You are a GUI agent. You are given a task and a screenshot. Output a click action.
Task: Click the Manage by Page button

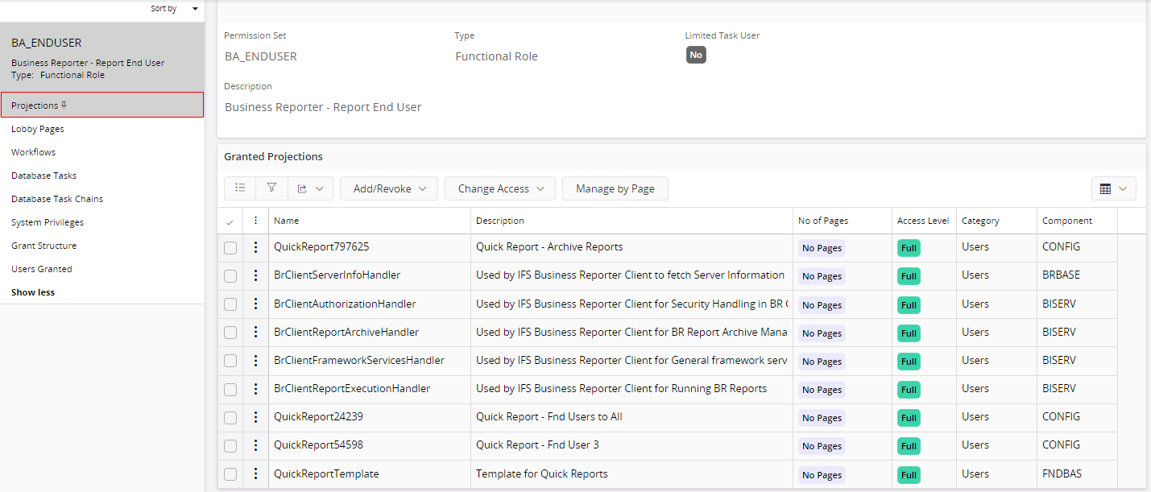615,188
